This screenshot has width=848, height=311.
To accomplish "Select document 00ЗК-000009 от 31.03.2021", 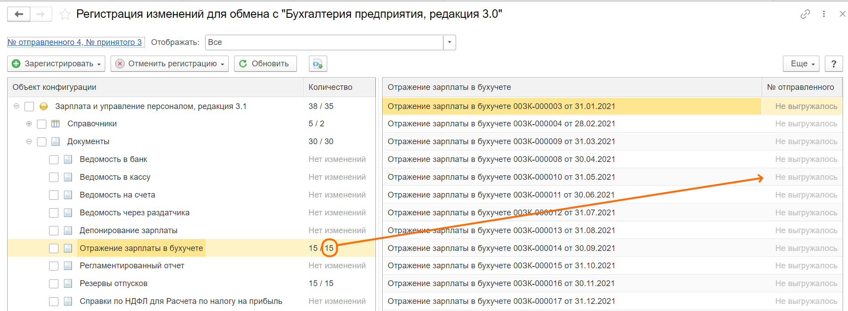I will pyautogui.click(x=572, y=141).
